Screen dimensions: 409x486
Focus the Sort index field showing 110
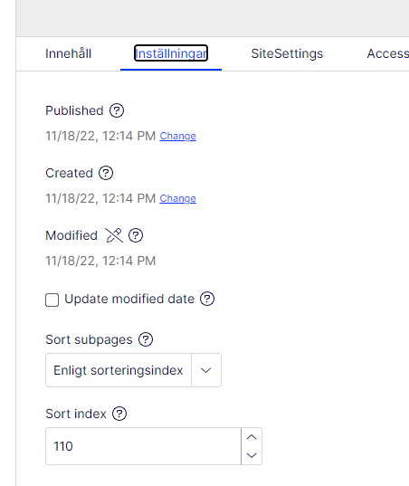pyautogui.click(x=143, y=446)
